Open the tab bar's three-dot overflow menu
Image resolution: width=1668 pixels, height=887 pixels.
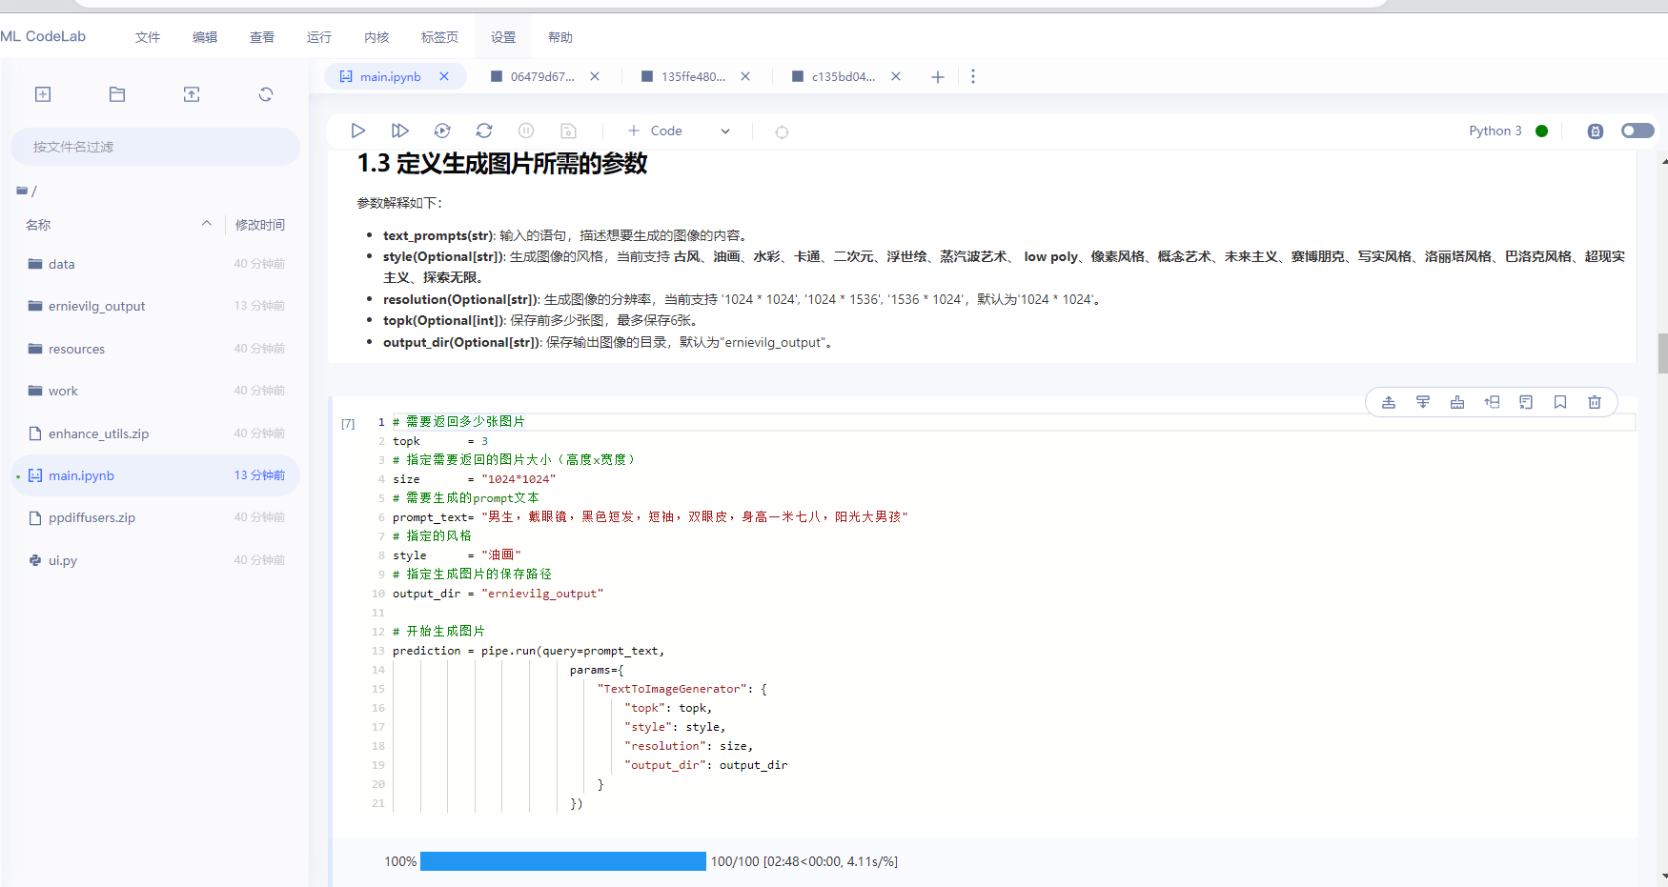[x=973, y=76]
